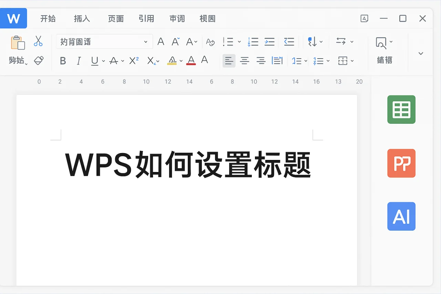Open the WPS Spreadsheet icon in the sidebar
441x294 pixels.
tap(401, 110)
